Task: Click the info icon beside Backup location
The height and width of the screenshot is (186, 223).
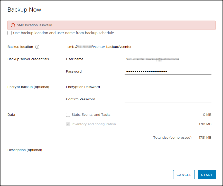Action: [37, 47]
